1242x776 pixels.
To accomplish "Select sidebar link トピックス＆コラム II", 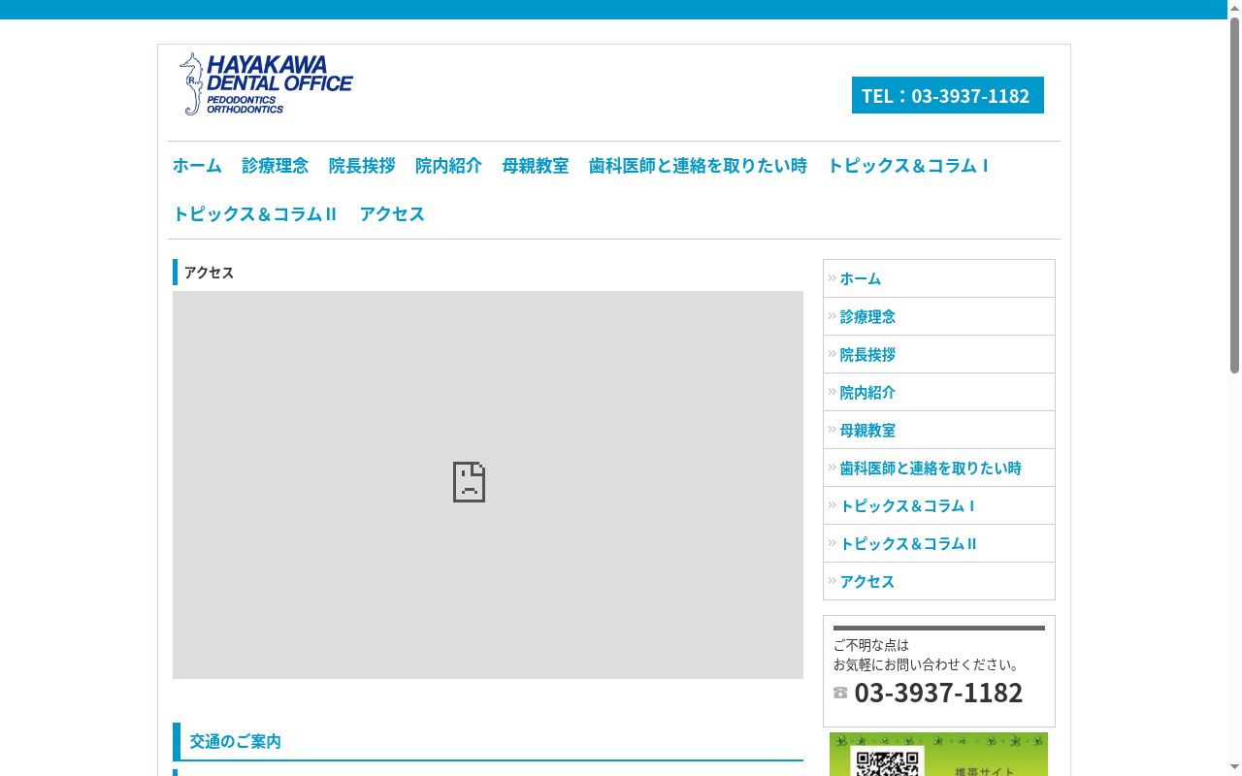I will tap(939, 543).
